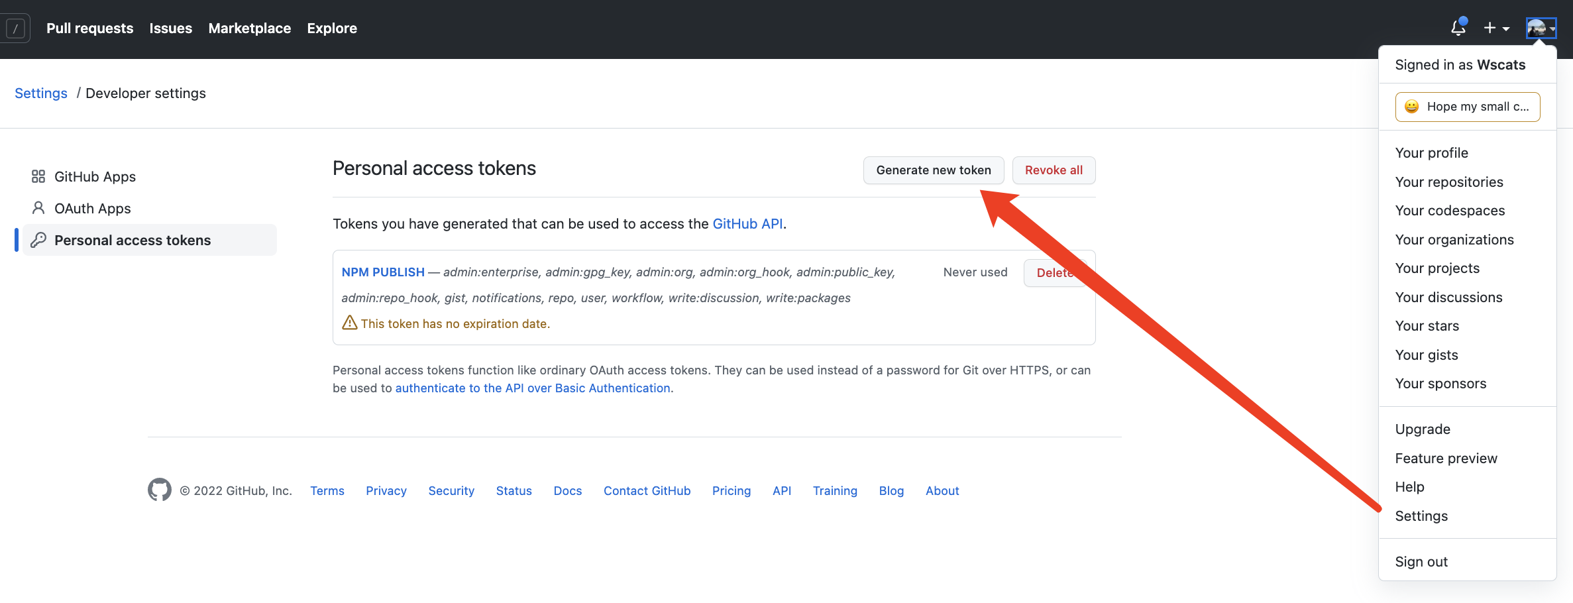Open Your sponsors from user menu
Screen dimensions: 1573x603
tap(1440, 384)
